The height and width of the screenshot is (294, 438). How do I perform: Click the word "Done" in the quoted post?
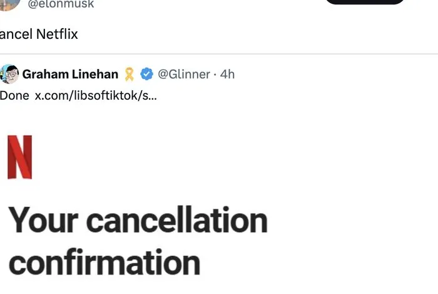[x=14, y=96]
